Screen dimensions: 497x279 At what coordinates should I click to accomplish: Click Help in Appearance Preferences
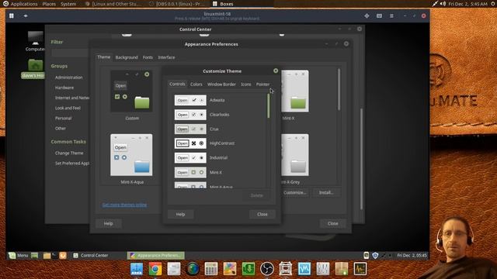pyautogui.click(x=109, y=223)
